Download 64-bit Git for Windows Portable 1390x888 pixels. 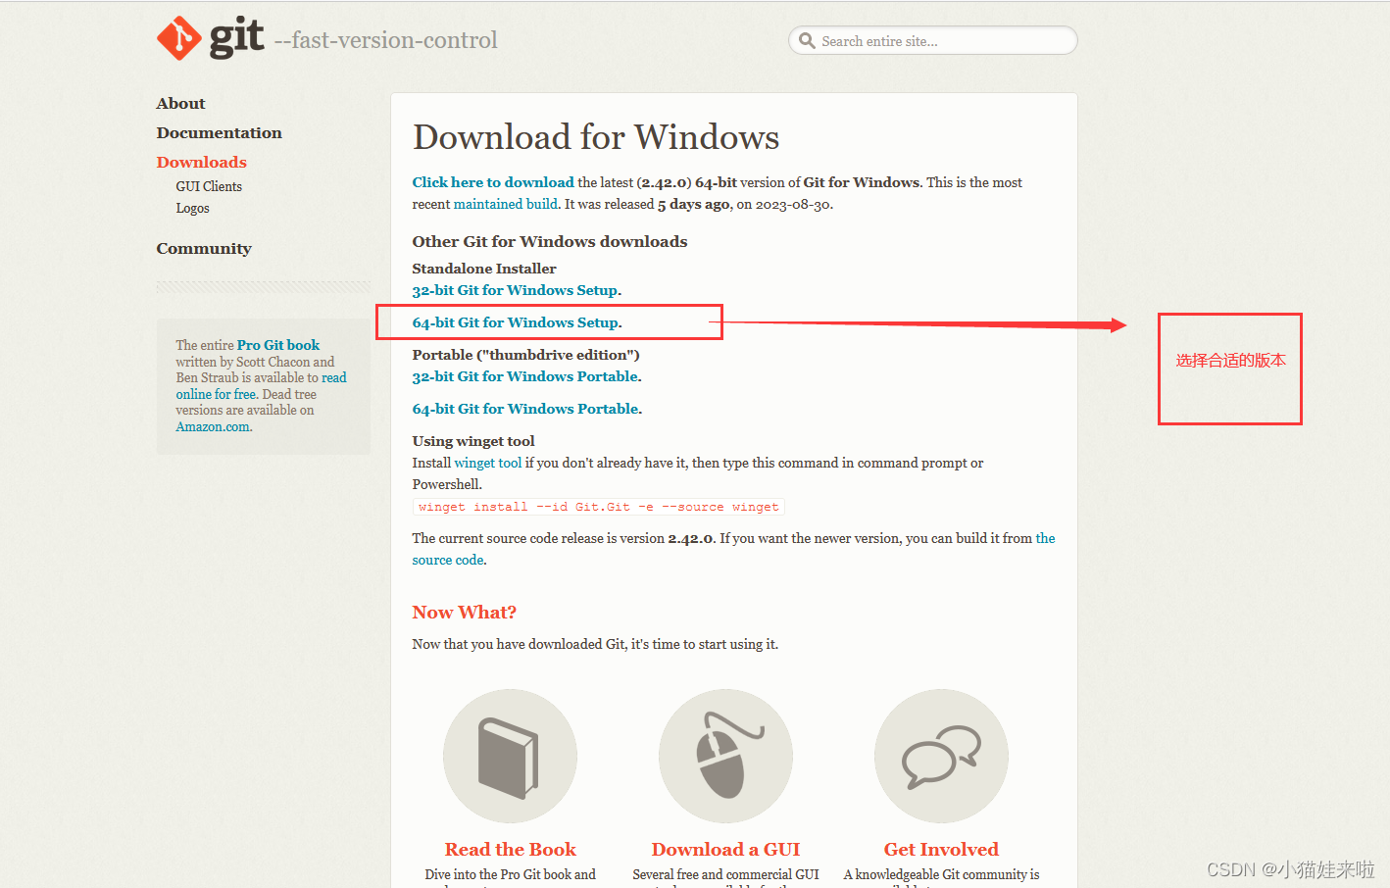click(525, 409)
